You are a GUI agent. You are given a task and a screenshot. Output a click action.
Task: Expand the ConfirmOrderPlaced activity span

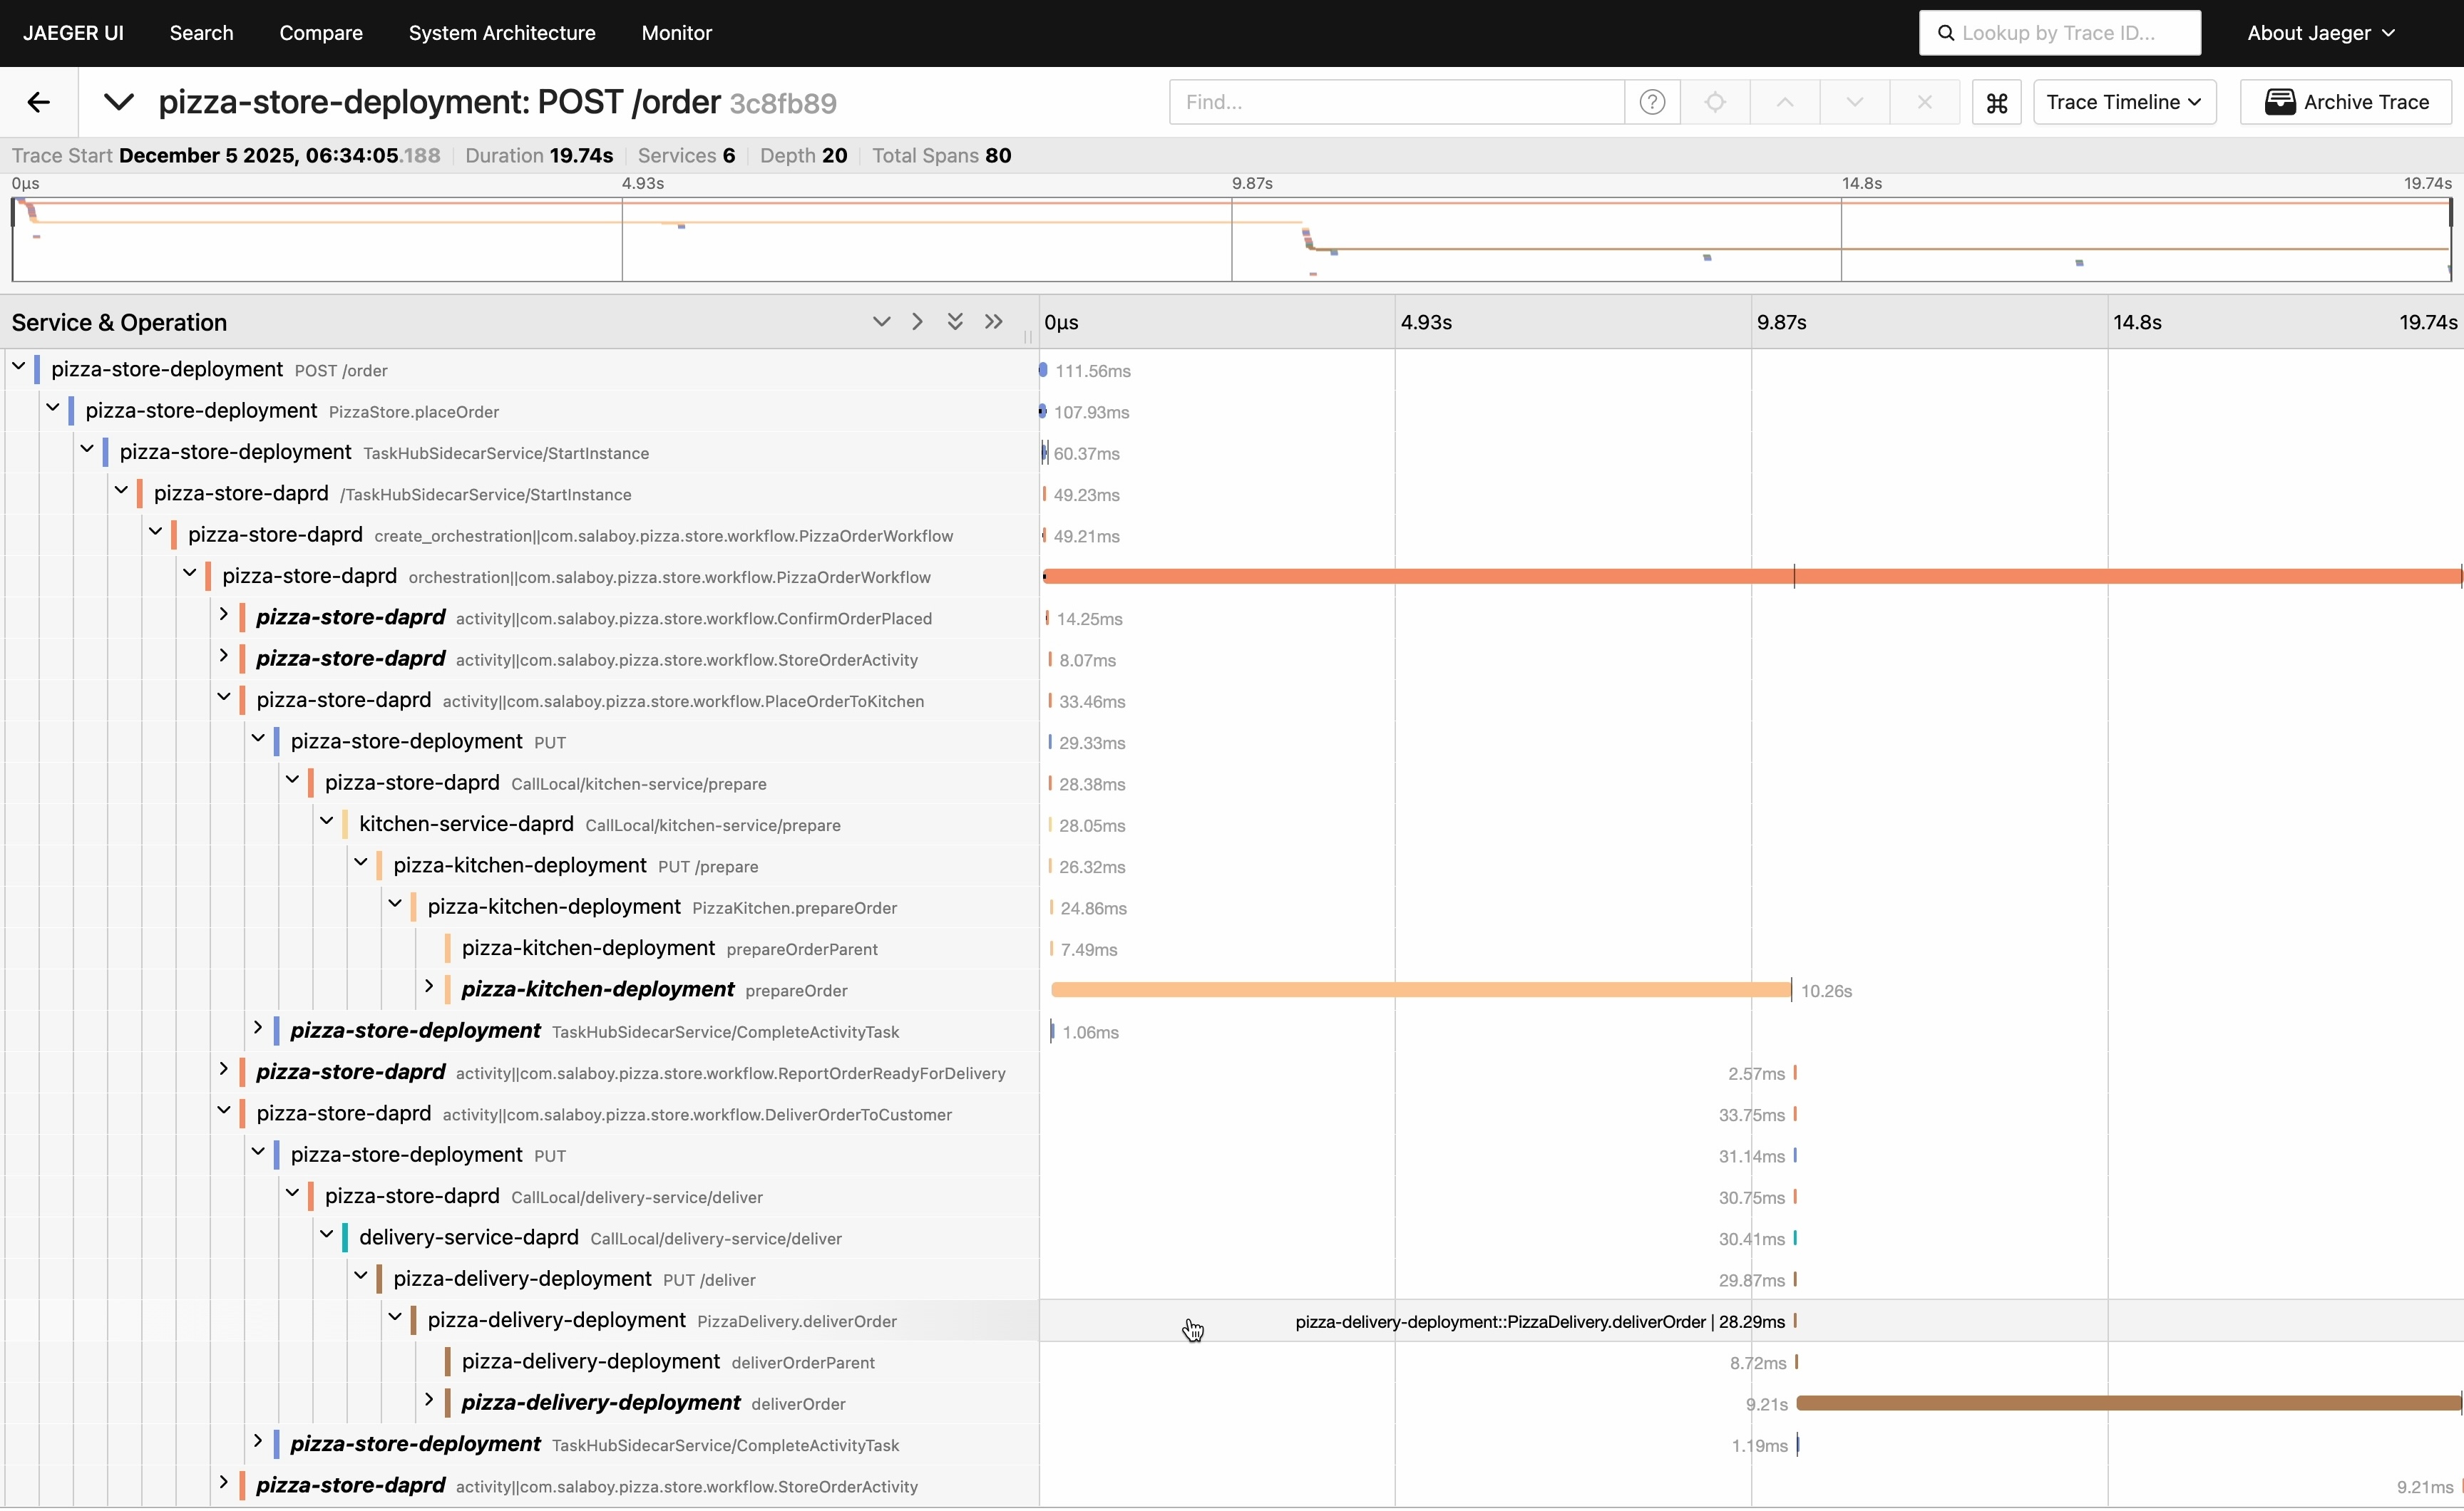click(224, 614)
